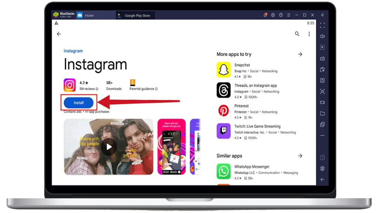Click the '4.2★' rating value
Screen dimensions: 378x213
point(84,83)
